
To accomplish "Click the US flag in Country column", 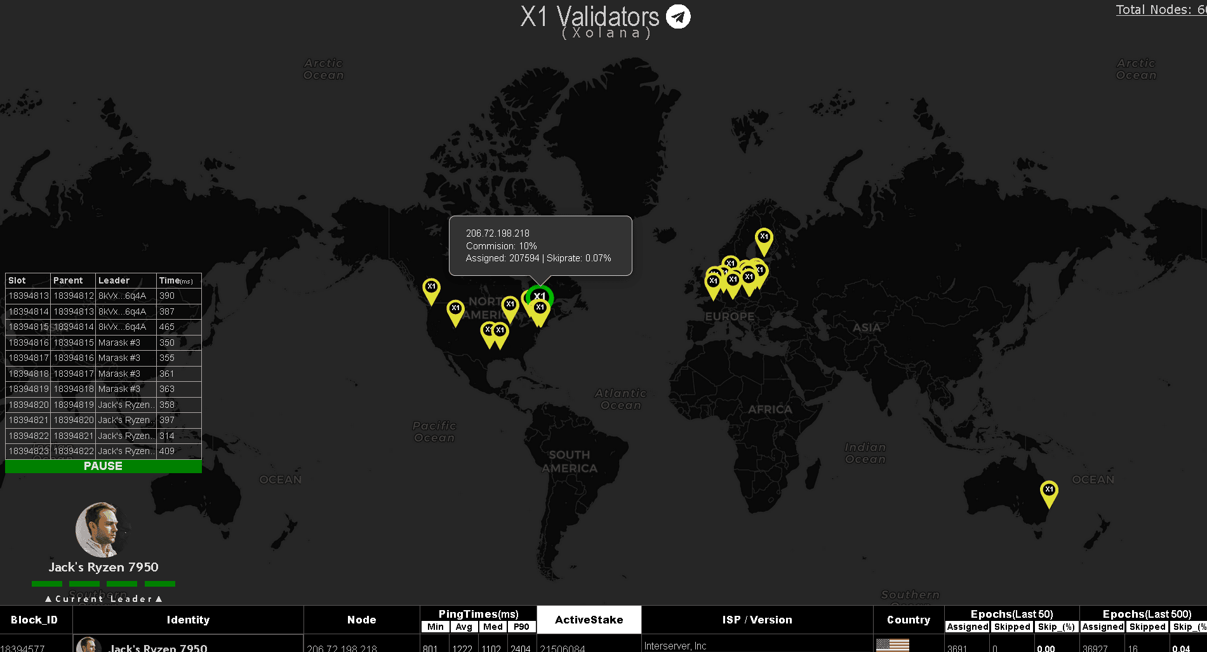I will [892, 646].
